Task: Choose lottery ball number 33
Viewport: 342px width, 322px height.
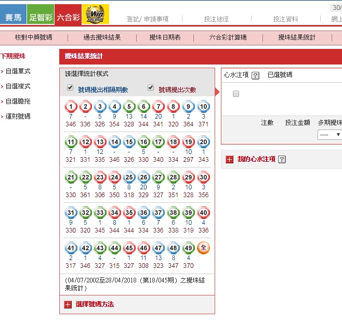Action: 100,213
